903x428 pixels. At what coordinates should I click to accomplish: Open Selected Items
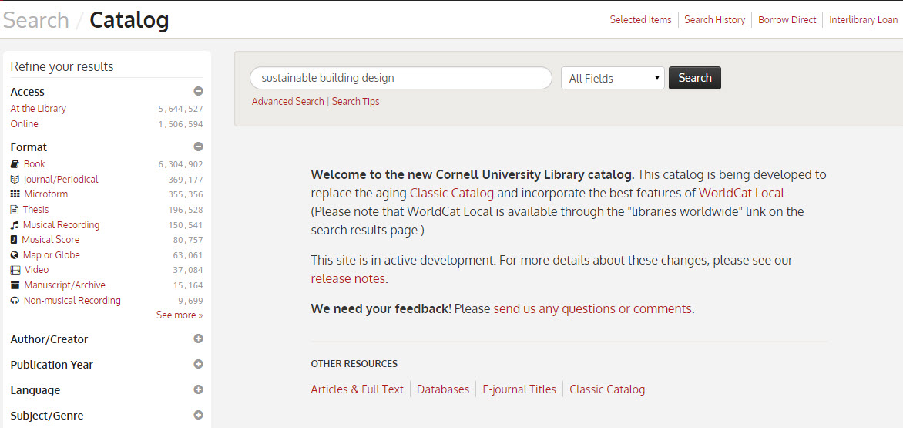640,19
